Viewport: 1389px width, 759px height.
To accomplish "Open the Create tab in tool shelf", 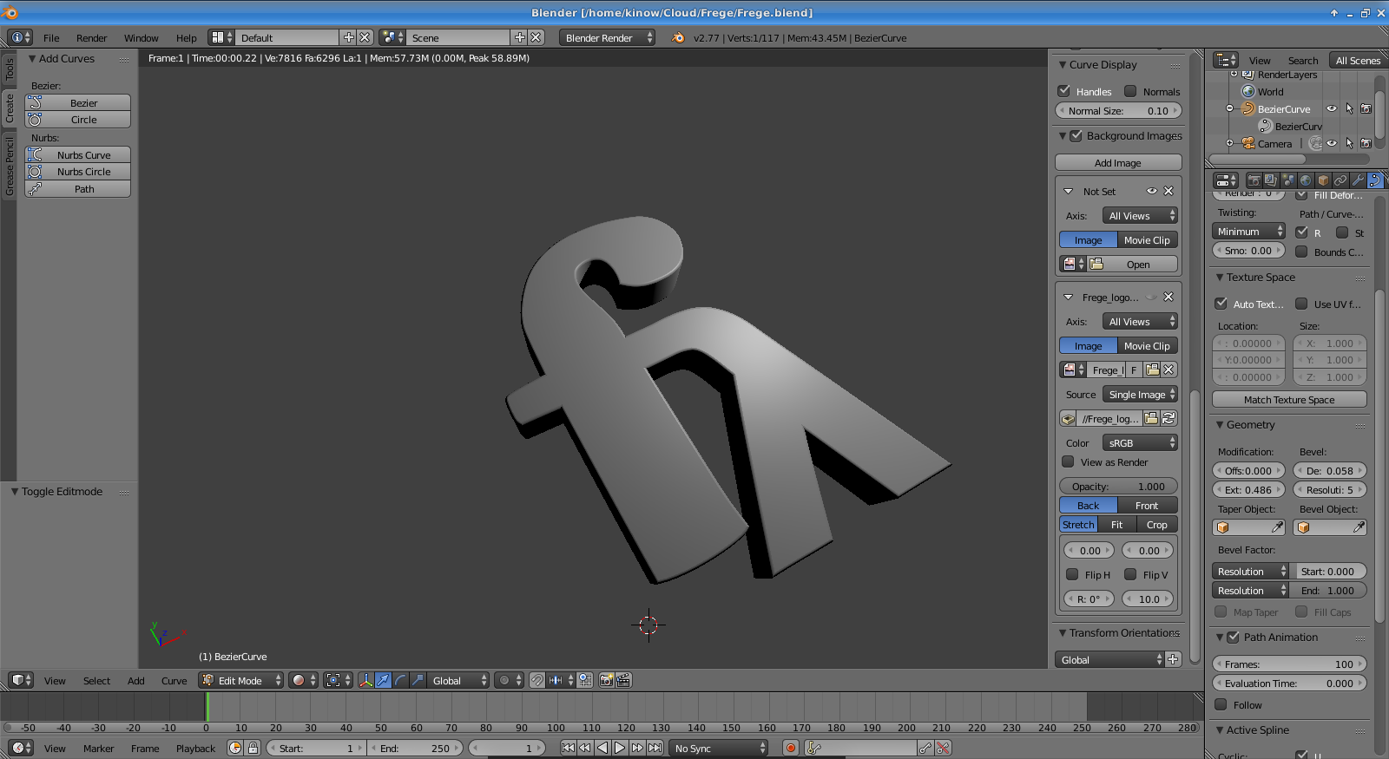I will (x=10, y=108).
